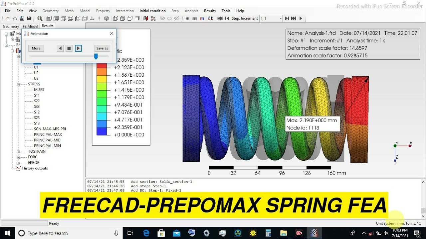The image size is (426, 239).
Task: Select the MISES stress result
Action: point(39,90)
